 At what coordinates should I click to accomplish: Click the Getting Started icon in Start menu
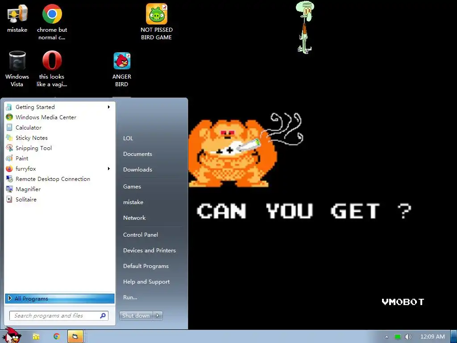[9, 107]
